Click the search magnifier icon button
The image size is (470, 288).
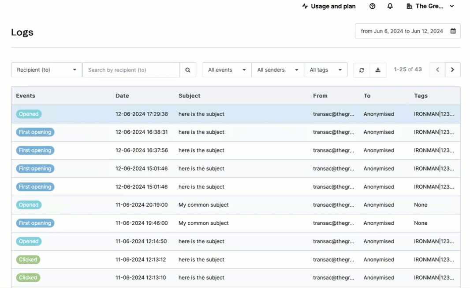point(188,70)
